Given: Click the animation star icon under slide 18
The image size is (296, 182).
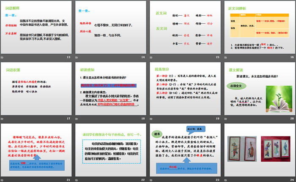Looking at the screenshot, I should pos(77,119).
